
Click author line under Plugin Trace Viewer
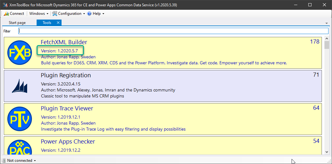(68, 123)
